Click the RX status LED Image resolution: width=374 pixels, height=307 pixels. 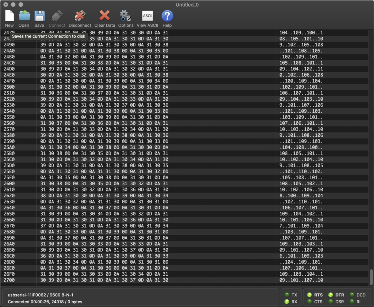[287, 302]
